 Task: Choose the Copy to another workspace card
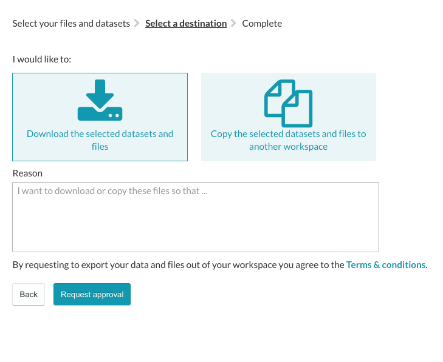288,117
